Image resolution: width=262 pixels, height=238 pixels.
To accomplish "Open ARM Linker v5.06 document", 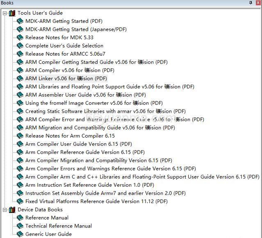I will (66, 78).
